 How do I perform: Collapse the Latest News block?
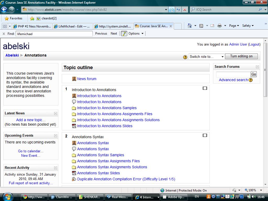coord(55,113)
